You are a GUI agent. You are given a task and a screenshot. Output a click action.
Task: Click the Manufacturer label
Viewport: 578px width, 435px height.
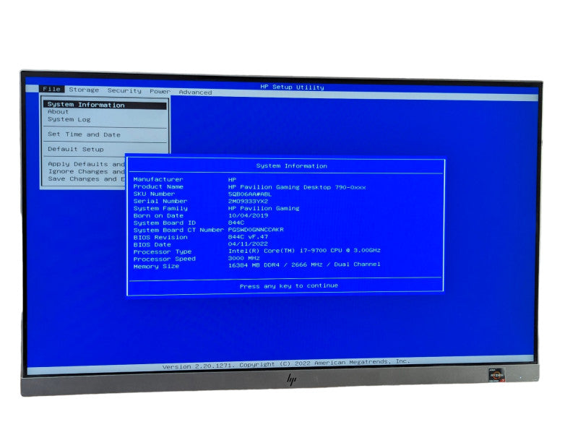click(158, 179)
